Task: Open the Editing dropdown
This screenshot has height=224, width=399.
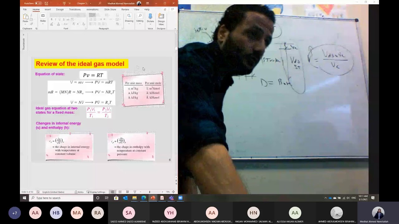Action: click(140, 19)
